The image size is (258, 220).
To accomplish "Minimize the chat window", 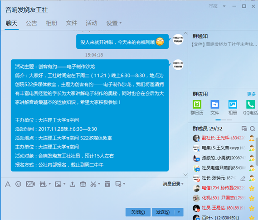I will (234, 6).
